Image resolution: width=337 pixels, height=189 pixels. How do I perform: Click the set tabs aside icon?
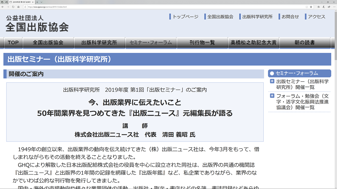[6, 2]
